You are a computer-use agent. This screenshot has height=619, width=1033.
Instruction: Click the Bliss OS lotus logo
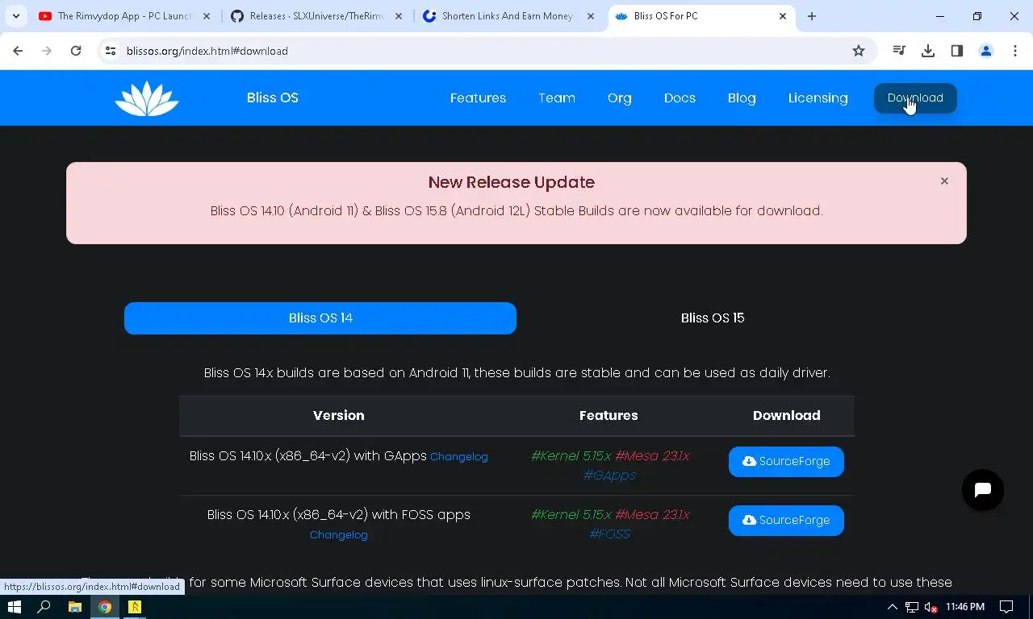pyautogui.click(x=147, y=98)
